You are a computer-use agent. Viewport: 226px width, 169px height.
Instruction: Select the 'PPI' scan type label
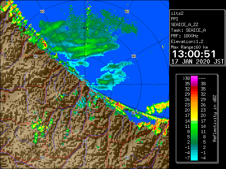pos(174,19)
